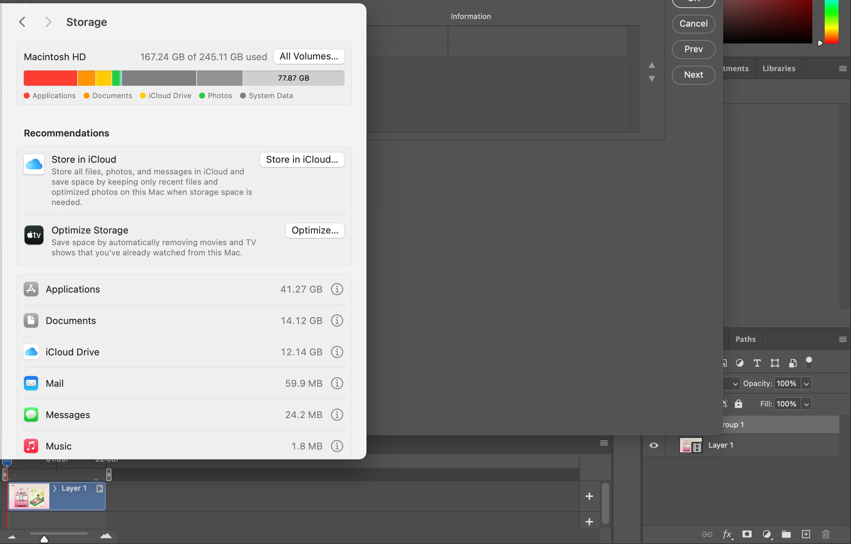Click the hue color slider strip
The width and height of the screenshot is (851, 544).
pyautogui.click(x=831, y=22)
